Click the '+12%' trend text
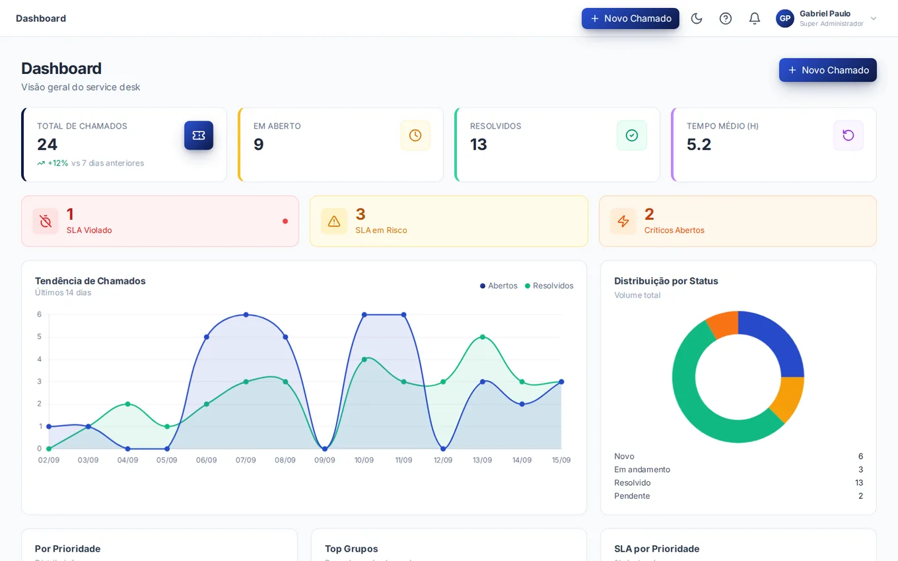This screenshot has width=898, height=561. tap(58, 163)
